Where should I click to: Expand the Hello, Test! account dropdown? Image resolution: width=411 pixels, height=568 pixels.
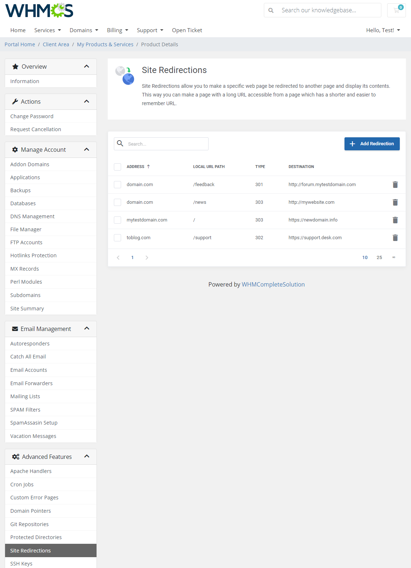(x=383, y=30)
